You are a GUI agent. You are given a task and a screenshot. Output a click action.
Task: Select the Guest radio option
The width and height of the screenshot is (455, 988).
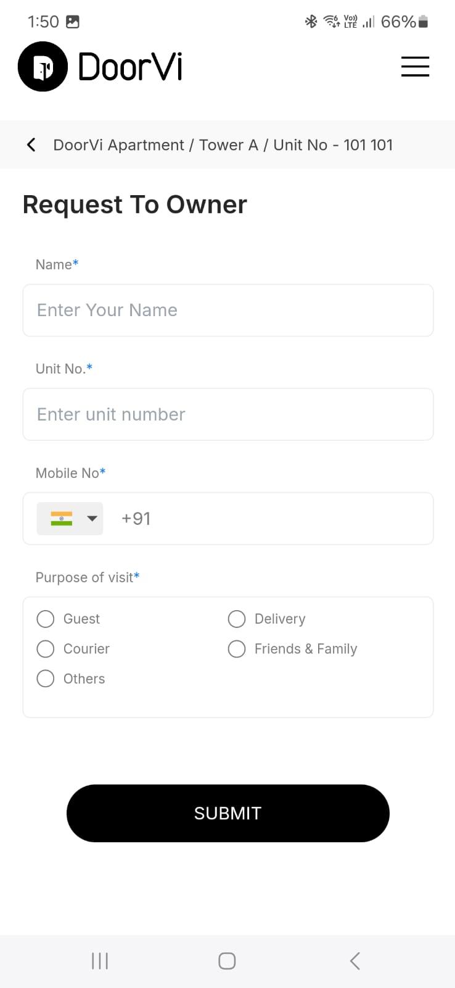click(x=46, y=619)
